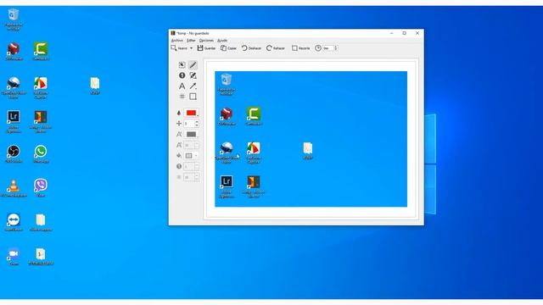Select the document file beside Zoom
This screenshot has height=305, width=543.
[x=41, y=256]
